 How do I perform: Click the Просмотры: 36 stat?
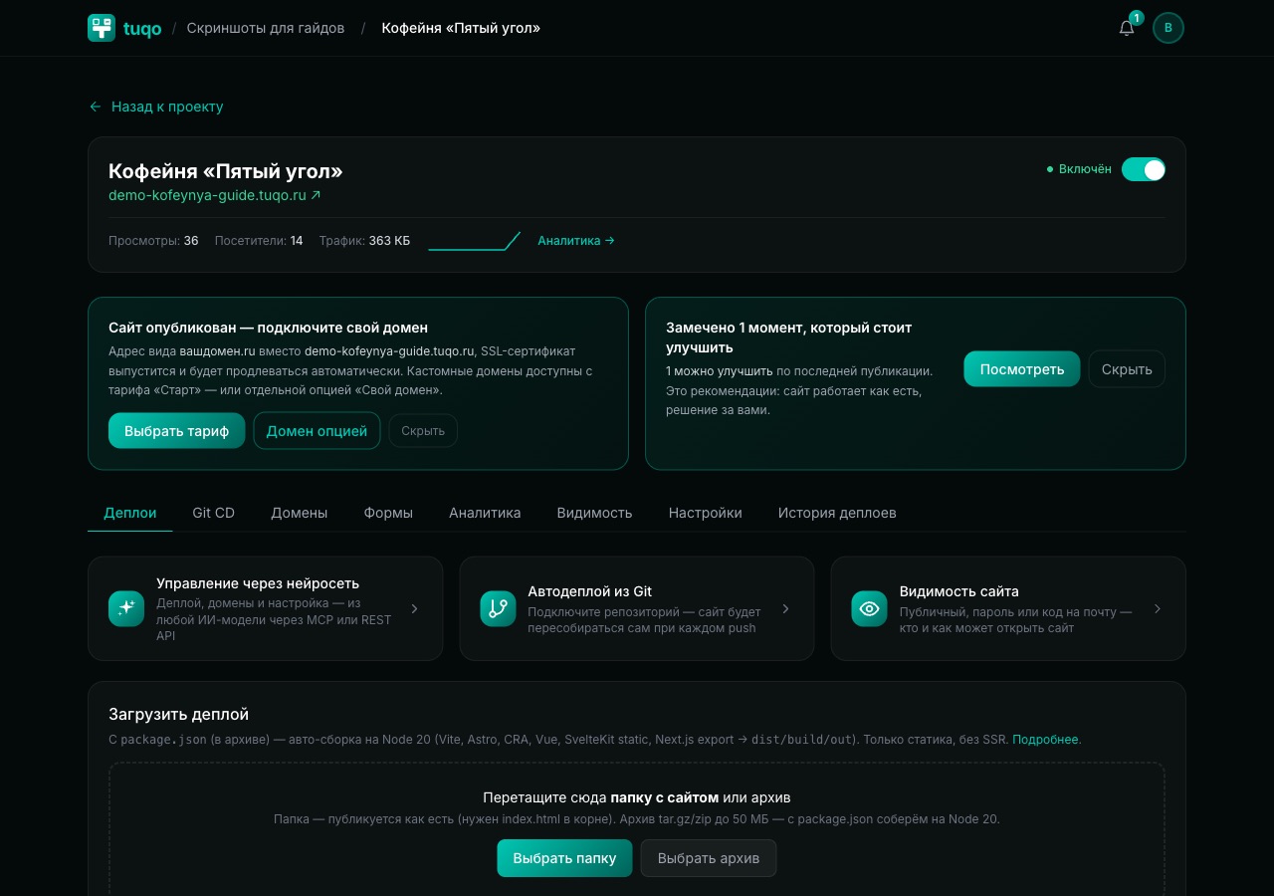[153, 240]
